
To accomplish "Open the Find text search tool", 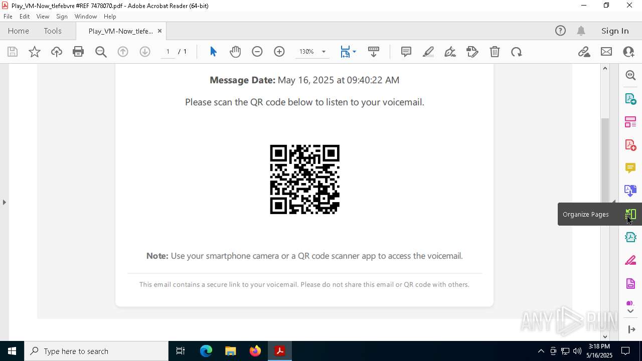I will (x=101, y=52).
